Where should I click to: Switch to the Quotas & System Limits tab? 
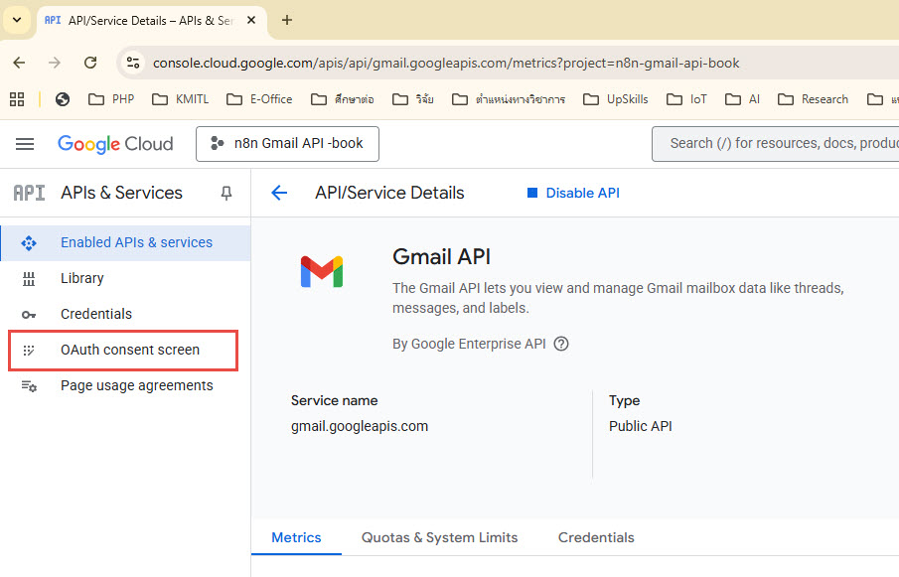(439, 537)
